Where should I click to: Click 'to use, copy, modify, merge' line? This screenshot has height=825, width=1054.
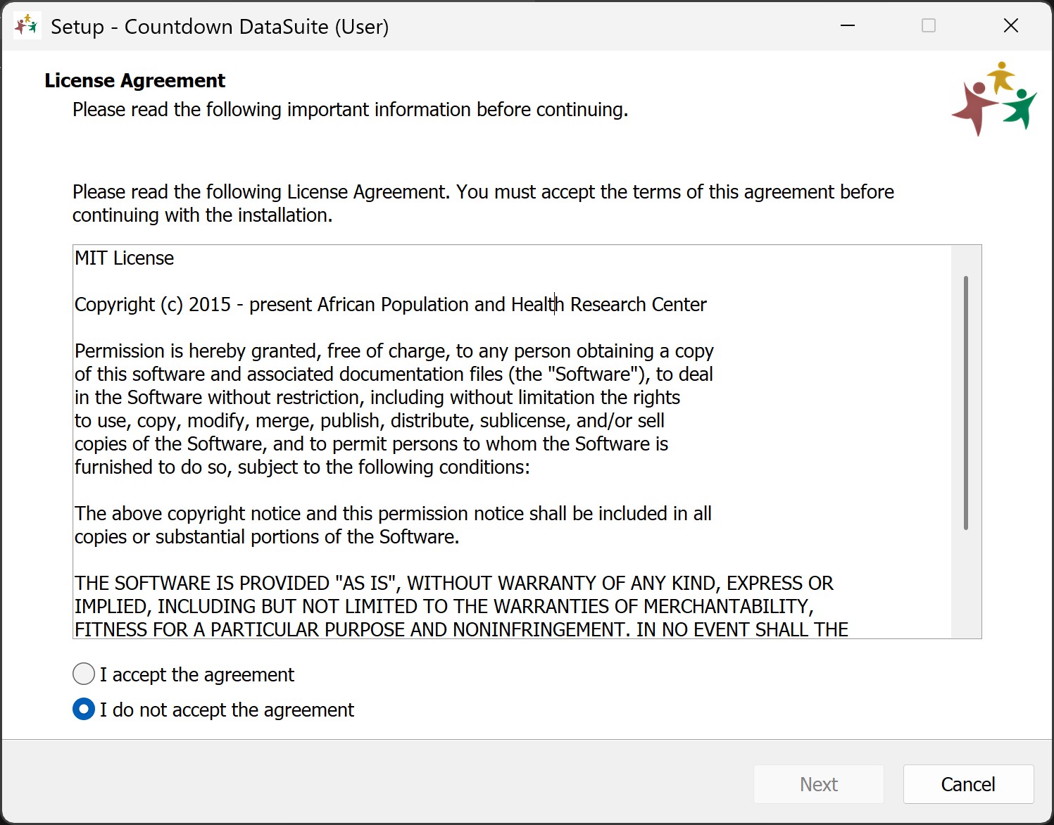370,421
